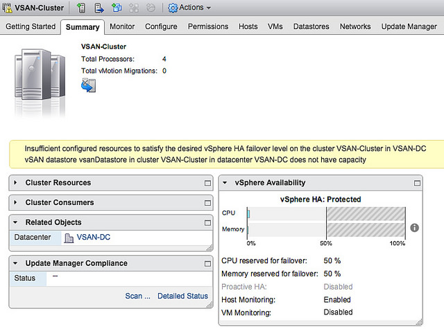Click the VSAN-Cluster icon in the title bar
444x329 pixels.
(7, 8)
